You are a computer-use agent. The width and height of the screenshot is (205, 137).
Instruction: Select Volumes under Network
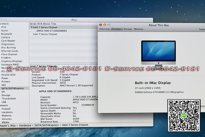pos(7,119)
